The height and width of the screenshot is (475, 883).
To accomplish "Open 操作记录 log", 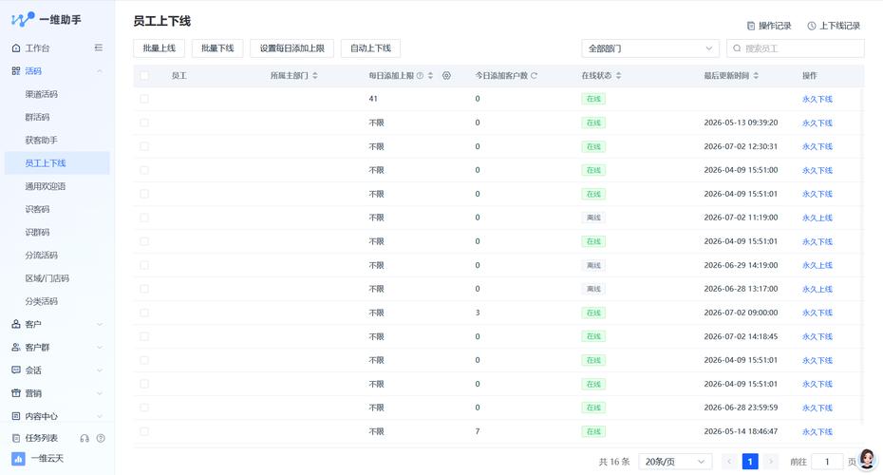I will [769, 26].
